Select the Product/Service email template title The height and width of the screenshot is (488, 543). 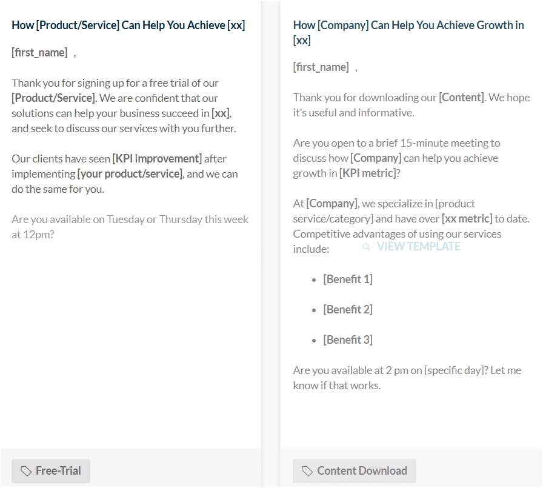pyautogui.click(x=128, y=25)
